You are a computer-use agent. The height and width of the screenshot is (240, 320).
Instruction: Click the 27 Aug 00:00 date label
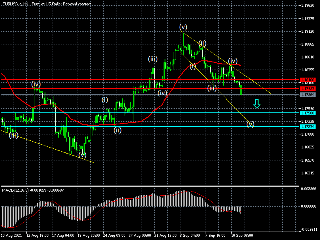point(140,236)
